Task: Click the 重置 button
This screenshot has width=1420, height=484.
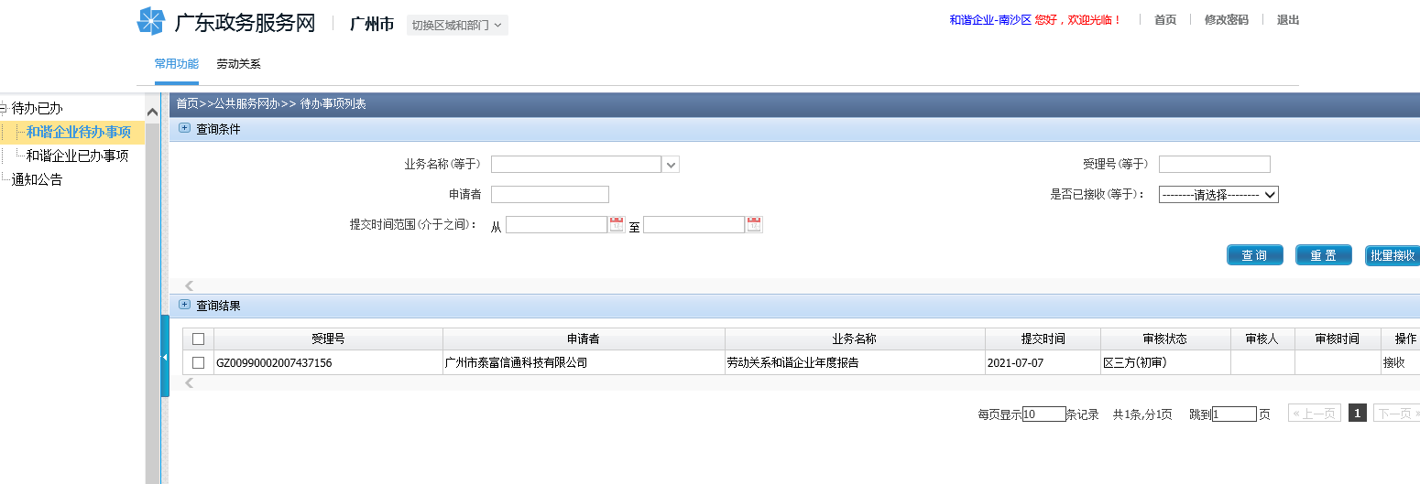Action: coord(1324,255)
